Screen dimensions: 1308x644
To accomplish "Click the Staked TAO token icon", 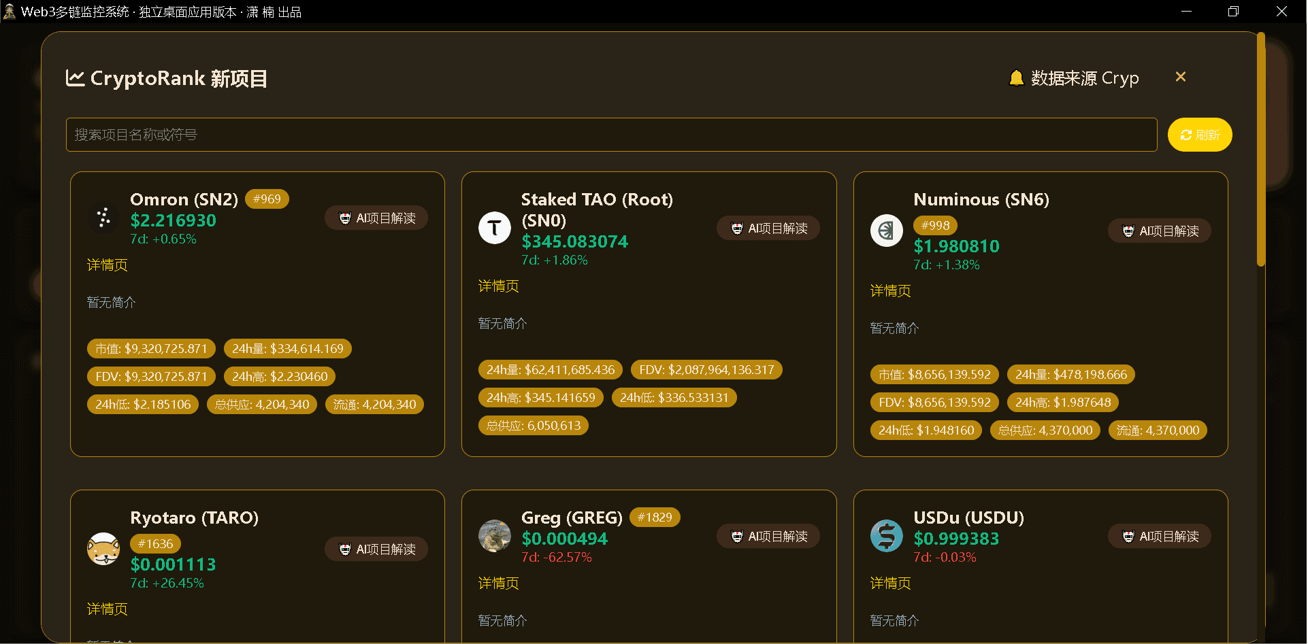I will pyautogui.click(x=495, y=228).
